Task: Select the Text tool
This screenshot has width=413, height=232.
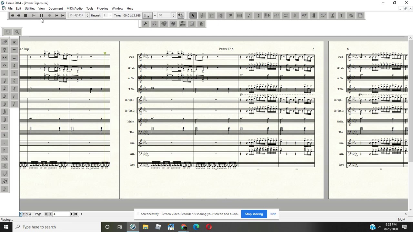Action: pyautogui.click(x=341, y=15)
